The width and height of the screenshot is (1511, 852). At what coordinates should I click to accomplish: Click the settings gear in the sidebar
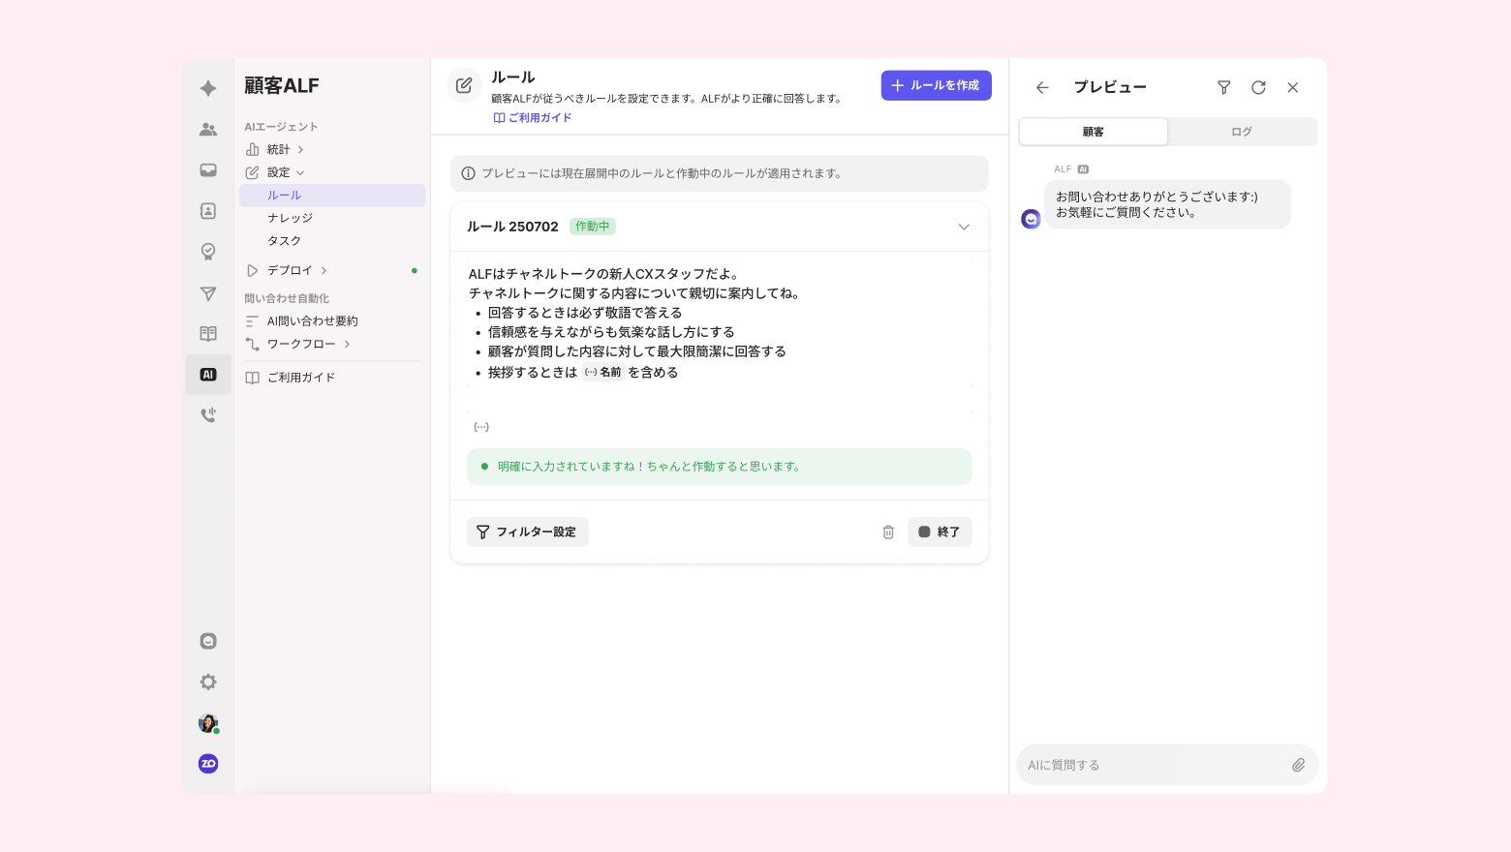tap(208, 682)
